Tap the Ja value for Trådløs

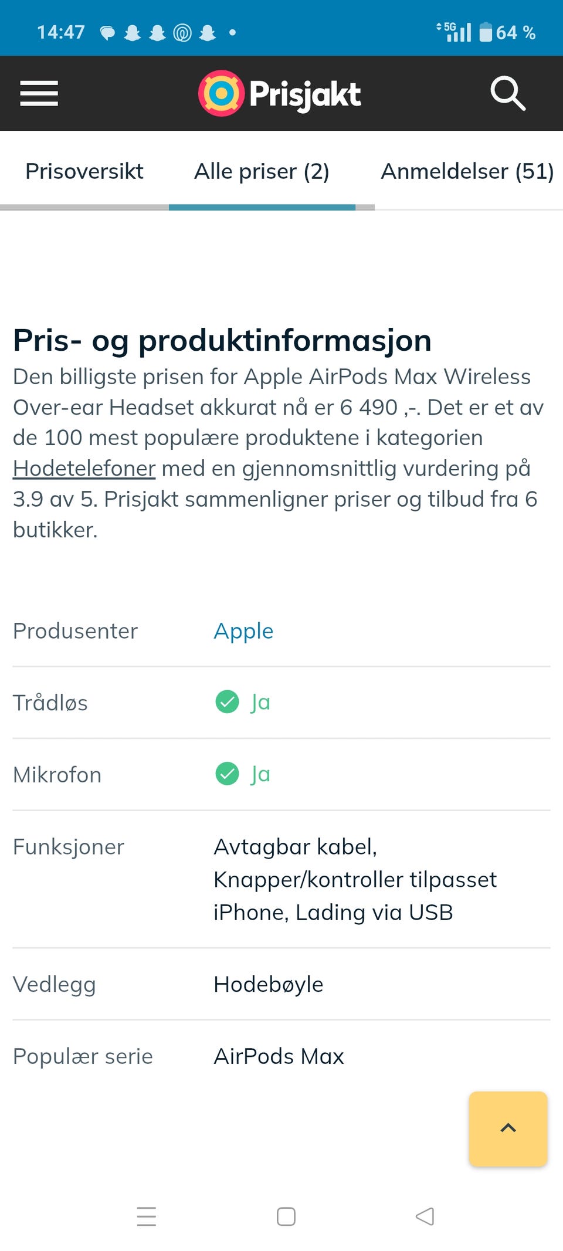pos(260,702)
